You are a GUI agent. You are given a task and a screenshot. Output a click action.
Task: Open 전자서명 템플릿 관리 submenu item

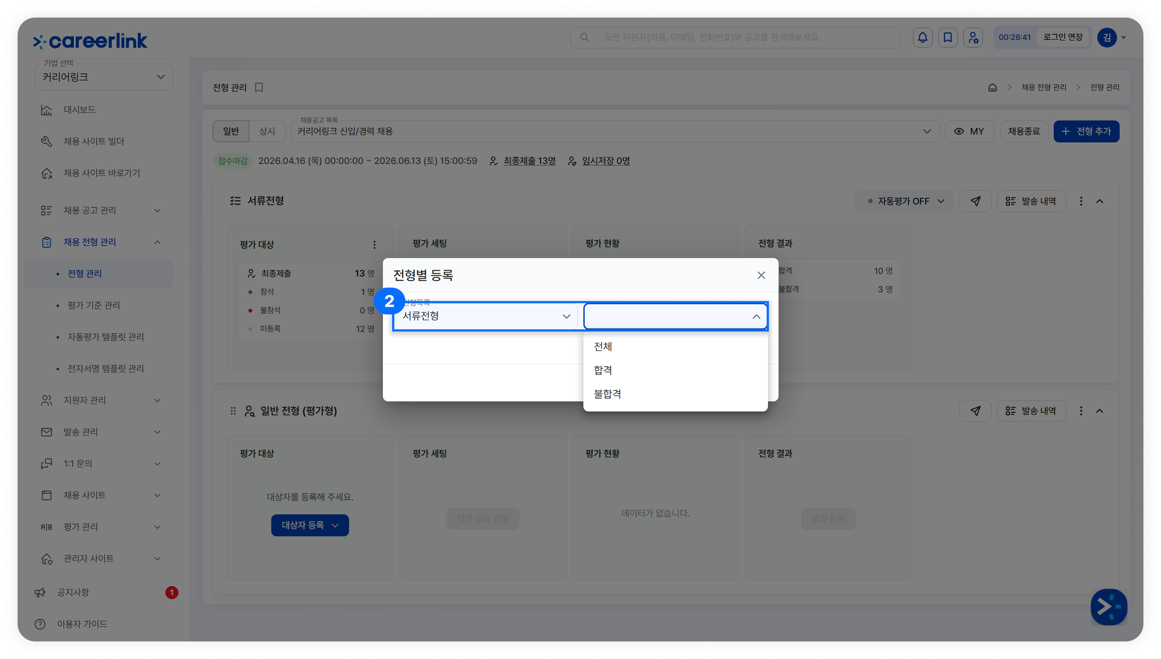point(106,368)
